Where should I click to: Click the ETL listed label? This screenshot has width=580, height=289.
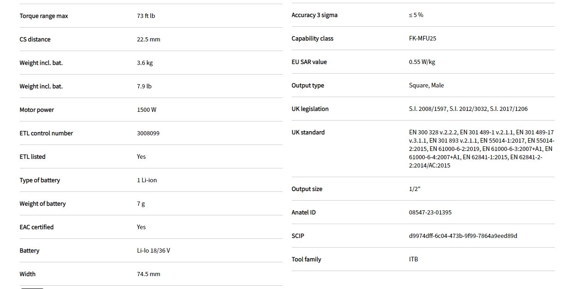(32, 157)
